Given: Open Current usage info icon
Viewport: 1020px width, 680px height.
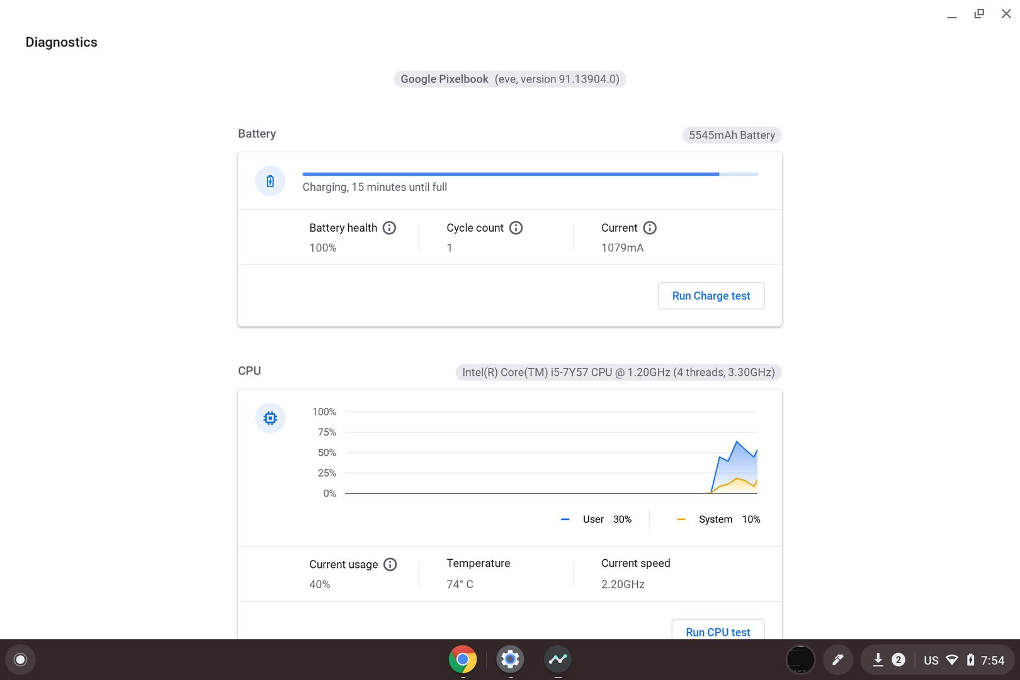Looking at the screenshot, I should pyautogui.click(x=390, y=564).
